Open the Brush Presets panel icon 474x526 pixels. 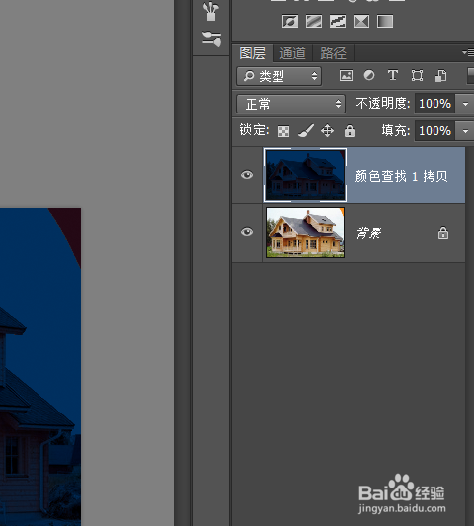click(212, 11)
